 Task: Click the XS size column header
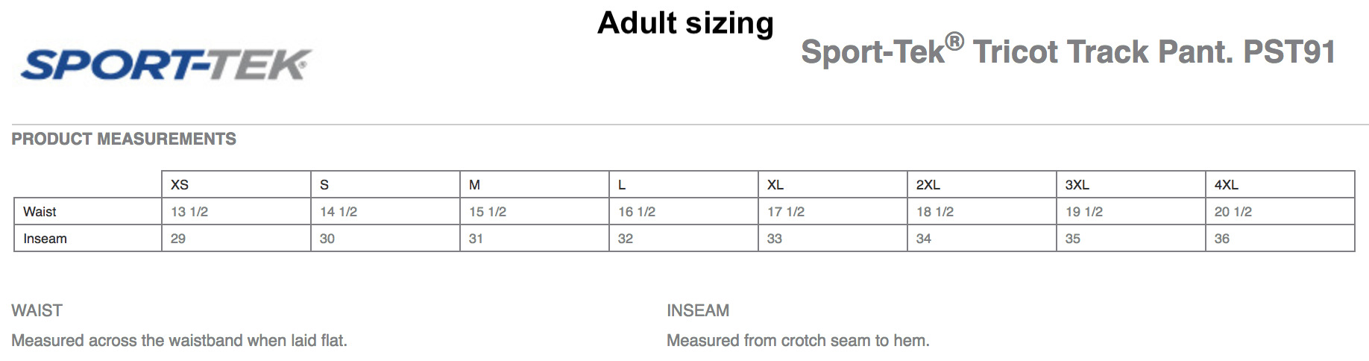point(180,185)
